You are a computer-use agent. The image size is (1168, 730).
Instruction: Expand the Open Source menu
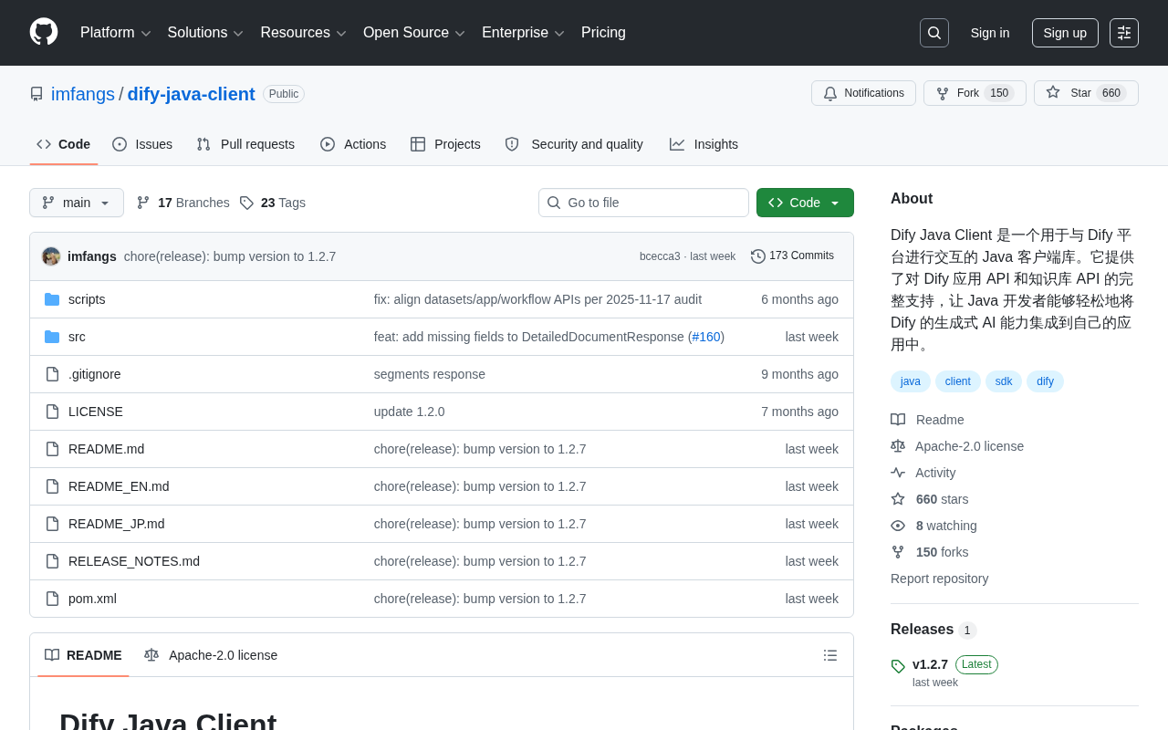414,33
